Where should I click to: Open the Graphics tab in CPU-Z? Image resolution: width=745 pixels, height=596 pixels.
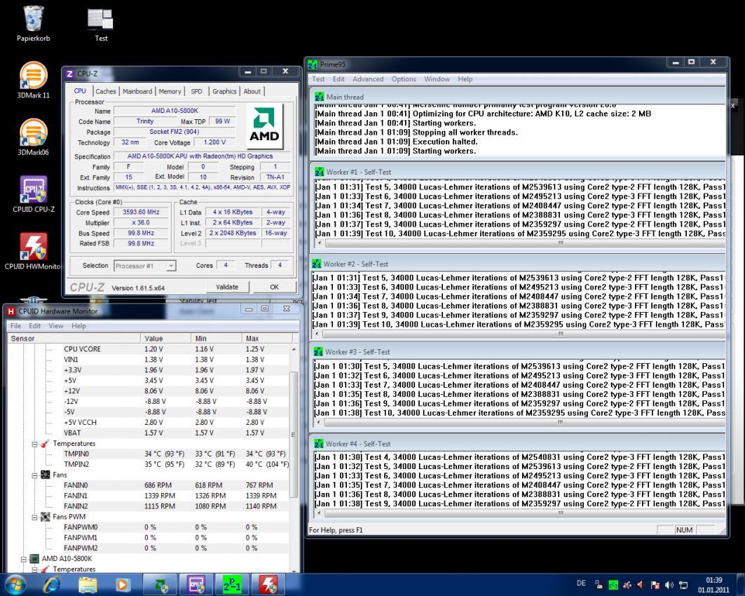tap(224, 91)
